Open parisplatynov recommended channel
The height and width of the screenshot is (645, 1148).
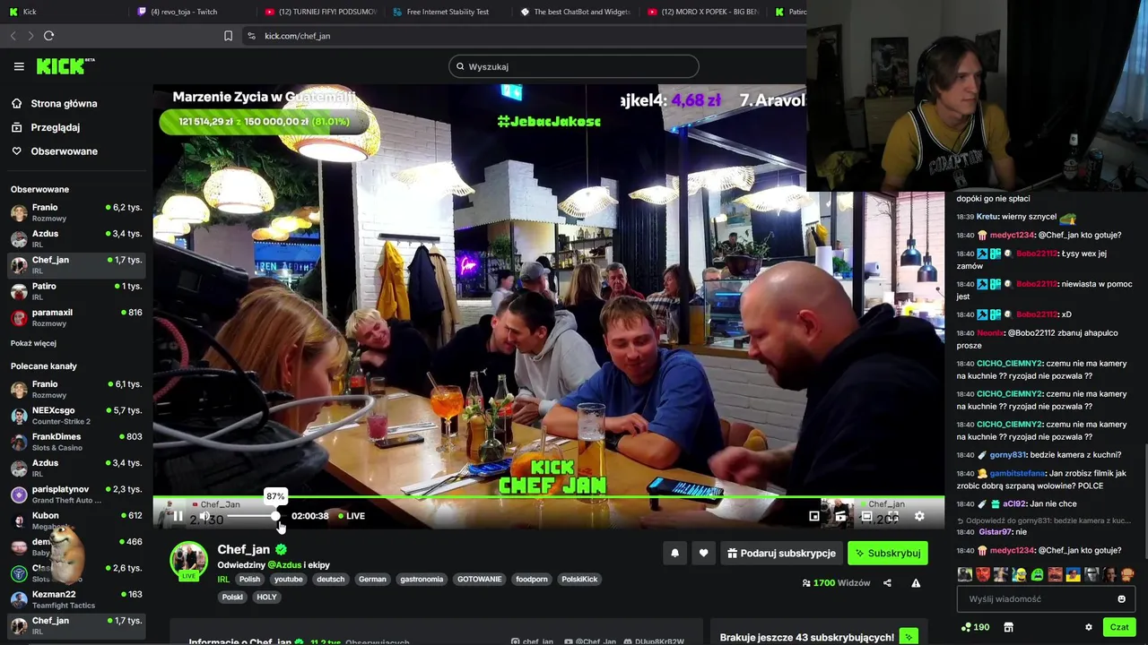pyautogui.click(x=76, y=494)
